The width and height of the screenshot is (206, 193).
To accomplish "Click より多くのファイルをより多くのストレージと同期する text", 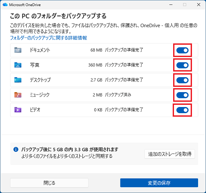I will pos(67,156).
